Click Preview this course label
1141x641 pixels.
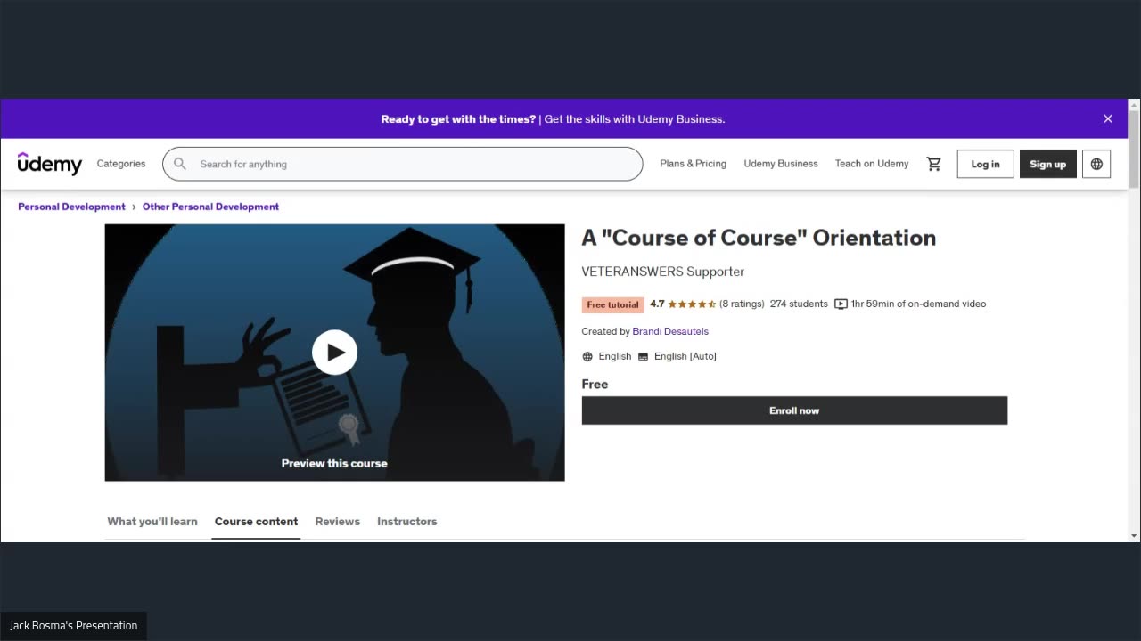pyautogui.click(x=334, y=463)
